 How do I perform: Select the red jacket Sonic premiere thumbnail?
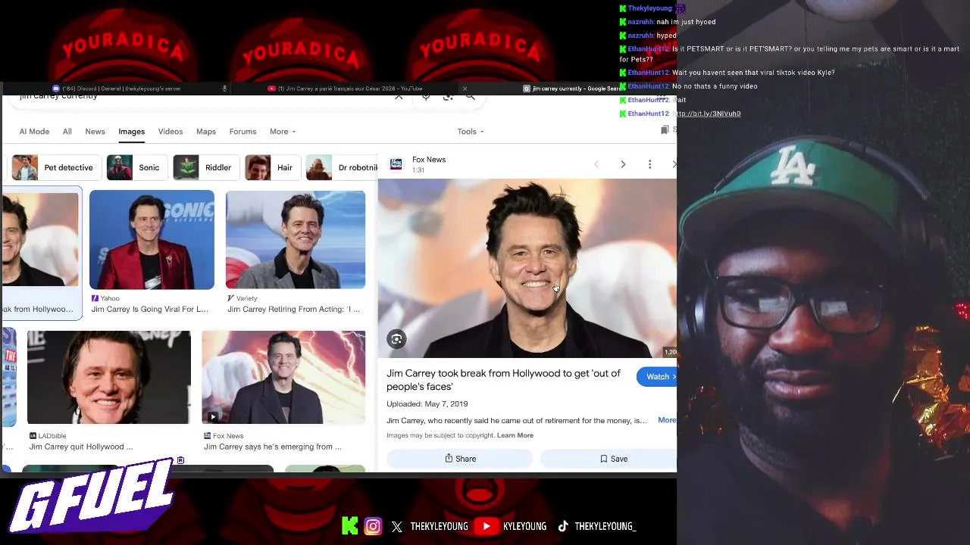(152, 239)
